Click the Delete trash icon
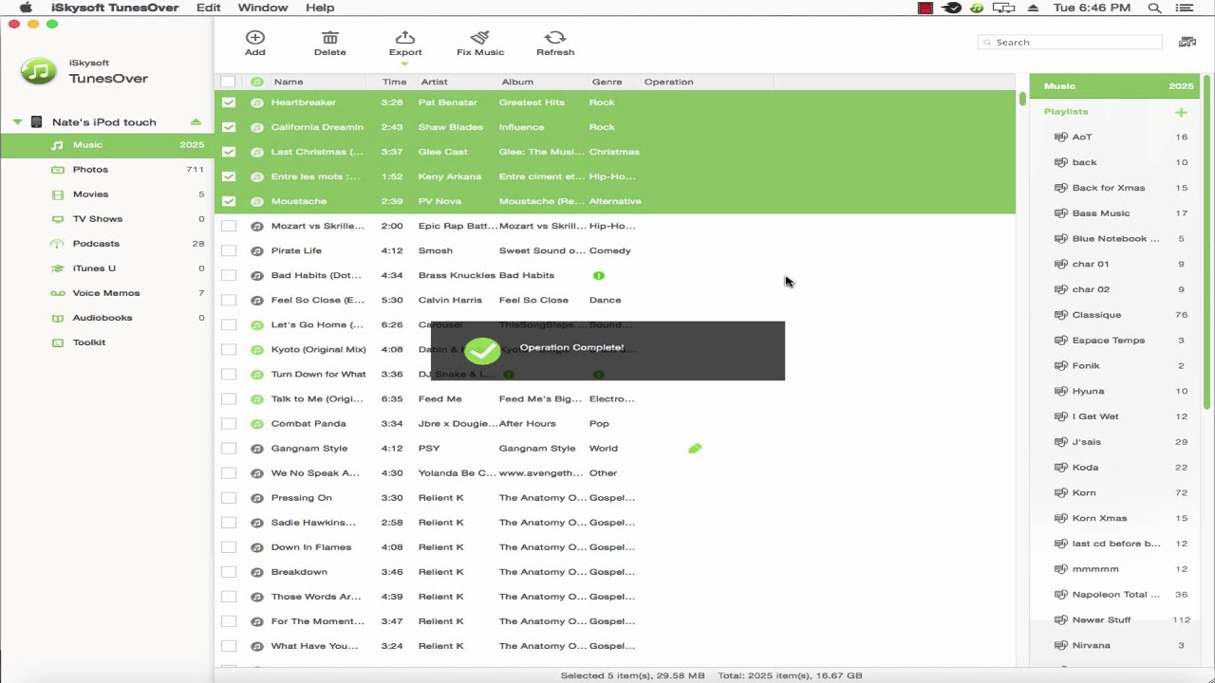Image resolution: width=1215 pixels, height=683 pixels. tap(329, 38)
